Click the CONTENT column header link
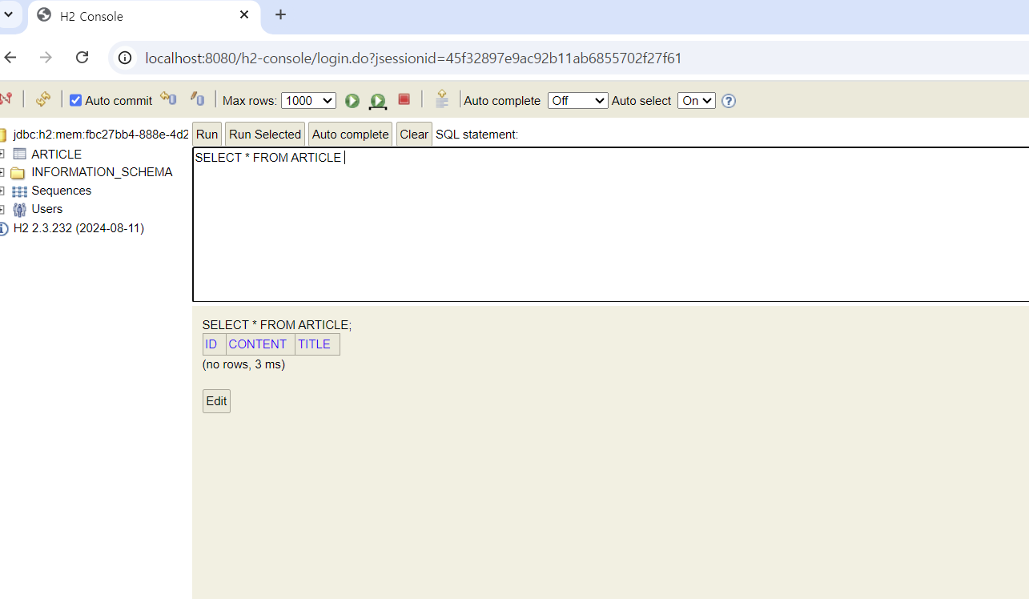1029x599 pixels. click(x=258, y=344)
